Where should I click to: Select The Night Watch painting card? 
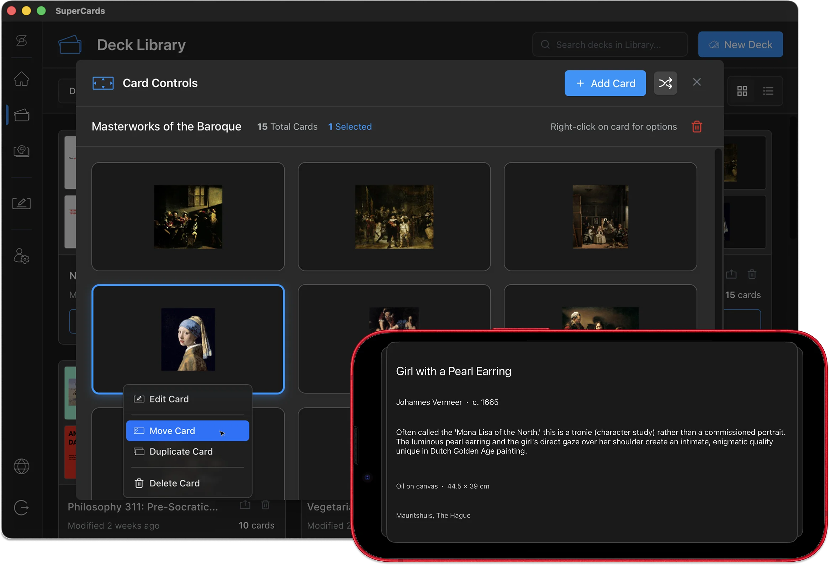point(394,217)
